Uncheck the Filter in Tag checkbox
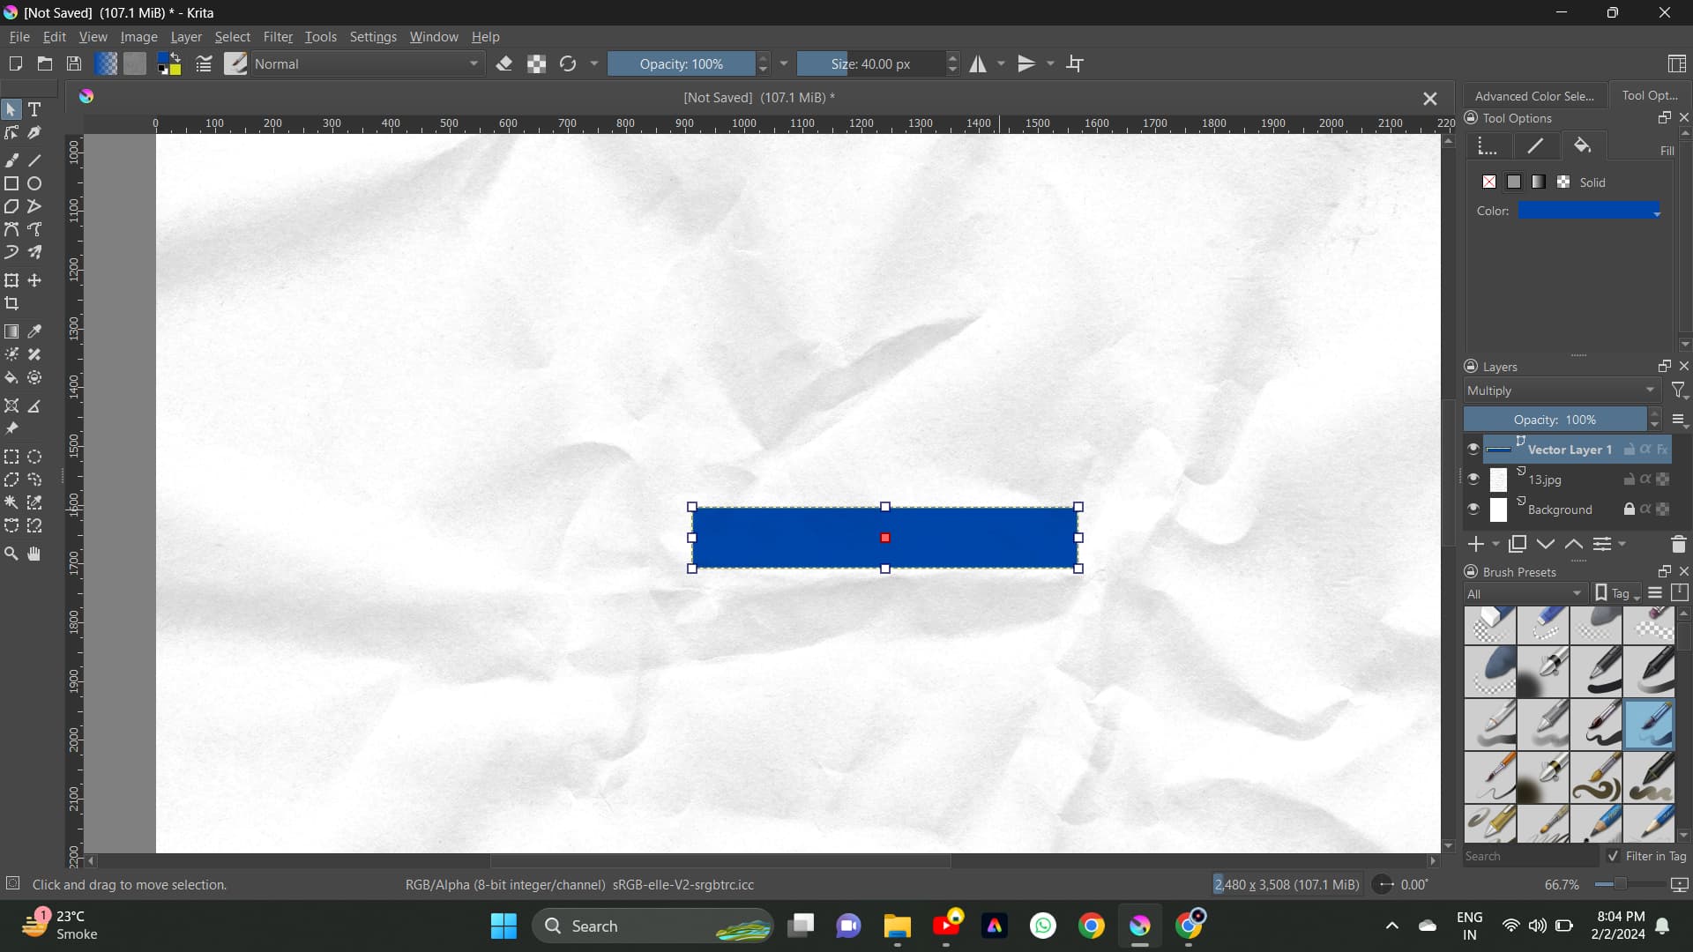The image size is (1693, 952). [1613, 856]
